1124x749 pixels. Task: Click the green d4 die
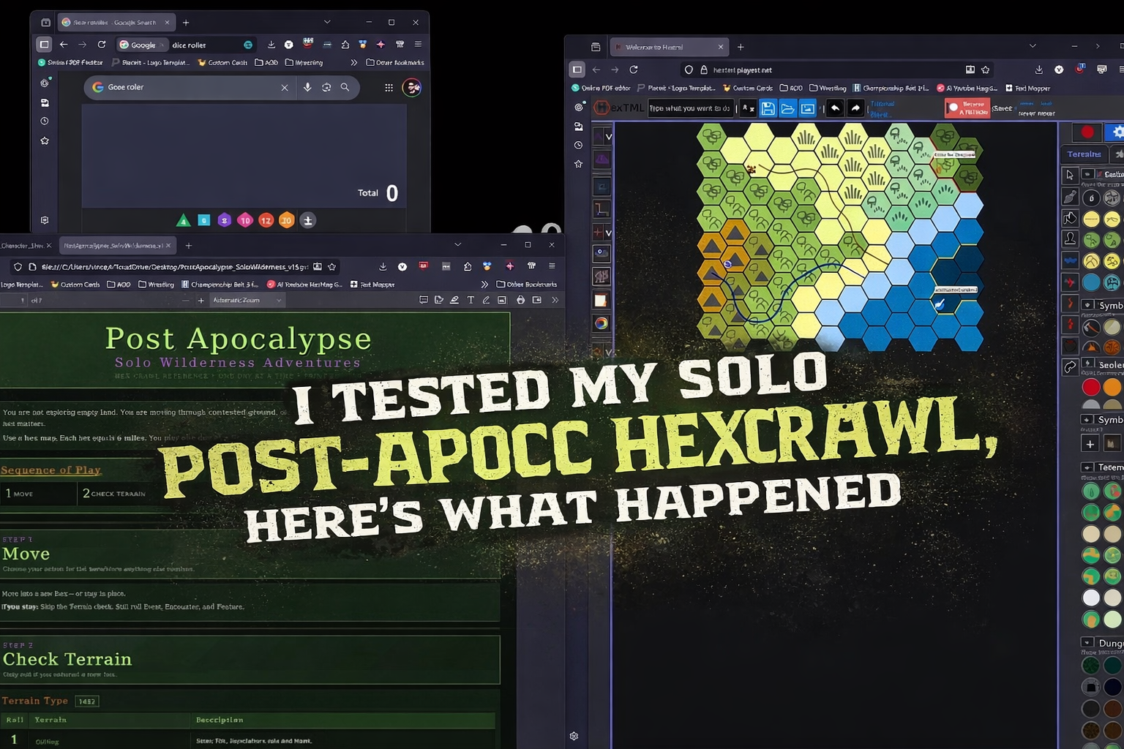184,220
